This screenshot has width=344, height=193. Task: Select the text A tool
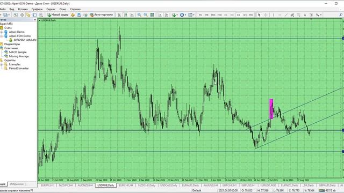coord(305,15)
